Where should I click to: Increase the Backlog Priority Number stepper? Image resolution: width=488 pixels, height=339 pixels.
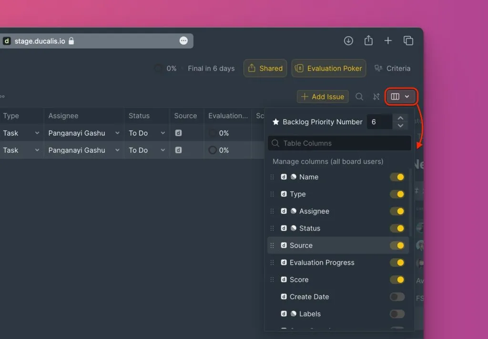click(x=400, y=118)
